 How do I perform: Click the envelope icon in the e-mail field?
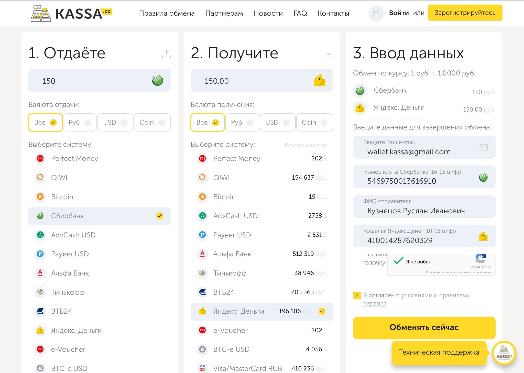483,147
